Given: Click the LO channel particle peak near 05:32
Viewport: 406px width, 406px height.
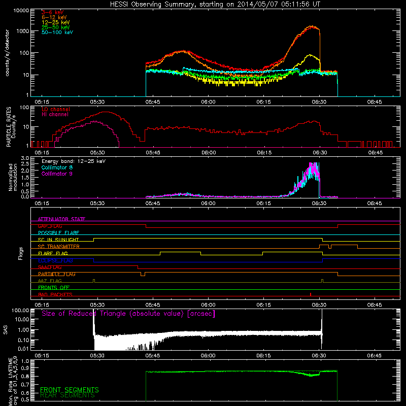Looking at the screenshot, I should [105, 112].
